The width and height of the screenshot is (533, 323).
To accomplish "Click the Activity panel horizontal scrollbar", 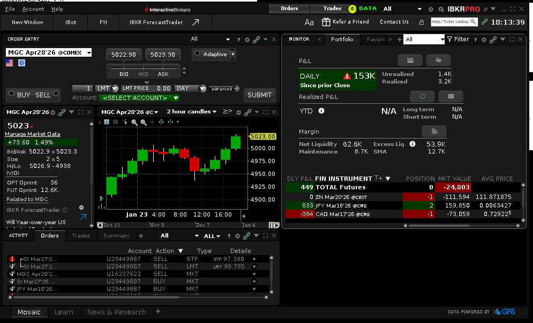I will [x=139, y=297].
